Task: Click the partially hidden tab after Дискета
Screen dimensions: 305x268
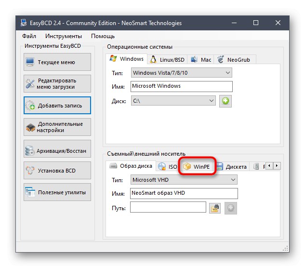Action: coord(257,167)
